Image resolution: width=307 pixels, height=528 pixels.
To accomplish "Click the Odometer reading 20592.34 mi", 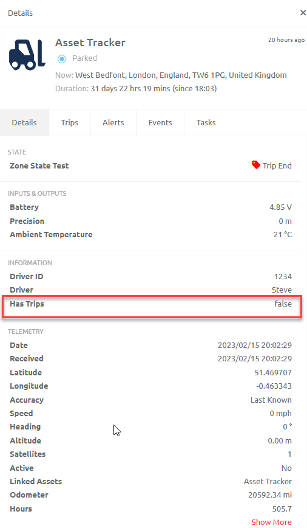I will tap(270, 495).
